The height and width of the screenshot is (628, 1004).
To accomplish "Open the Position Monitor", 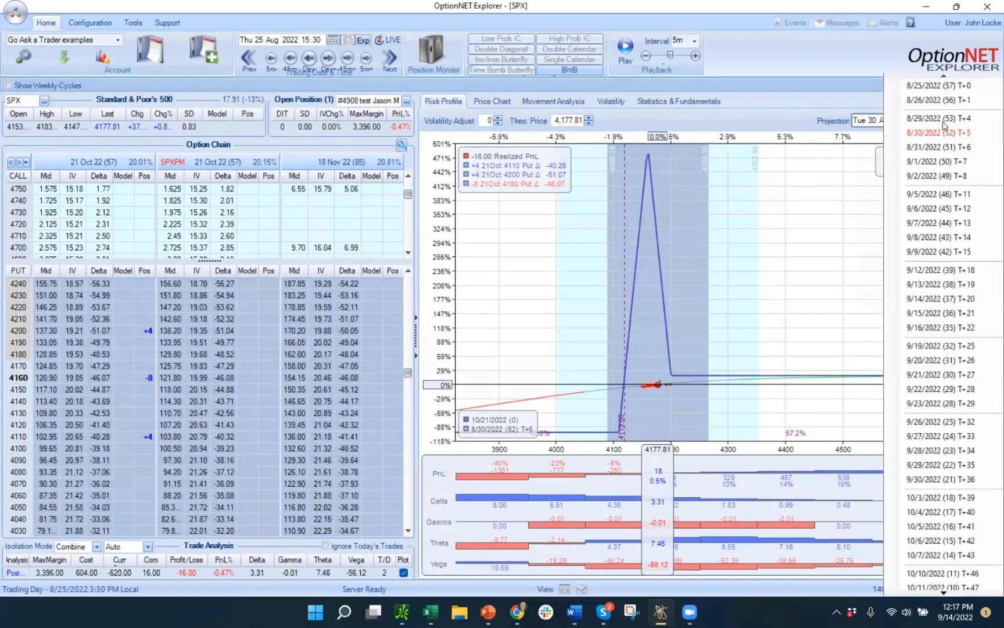I will pos(433,54).
